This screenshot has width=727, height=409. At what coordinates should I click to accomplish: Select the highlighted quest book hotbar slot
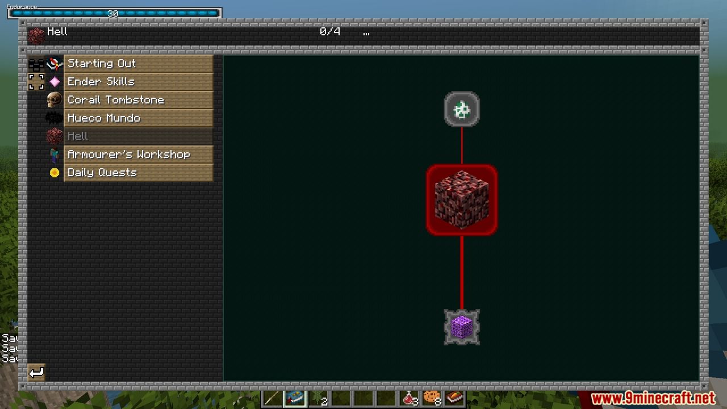pyautogui.click(x=295, y=399)
